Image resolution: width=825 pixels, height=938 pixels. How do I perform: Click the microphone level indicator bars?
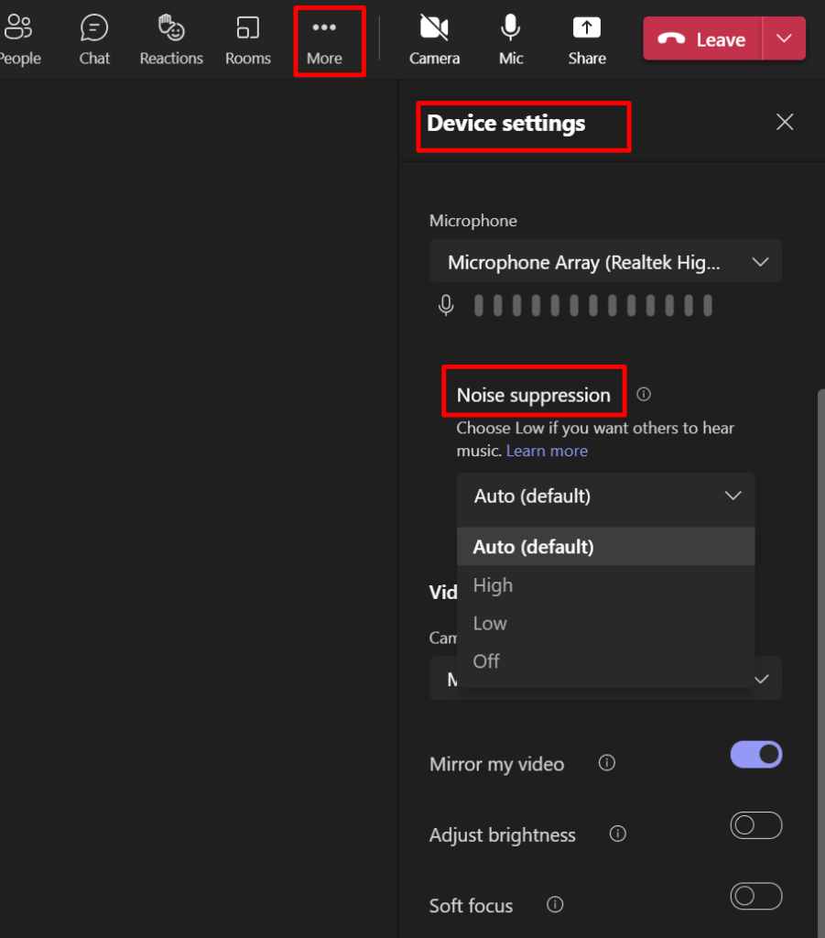coord(592,305)
